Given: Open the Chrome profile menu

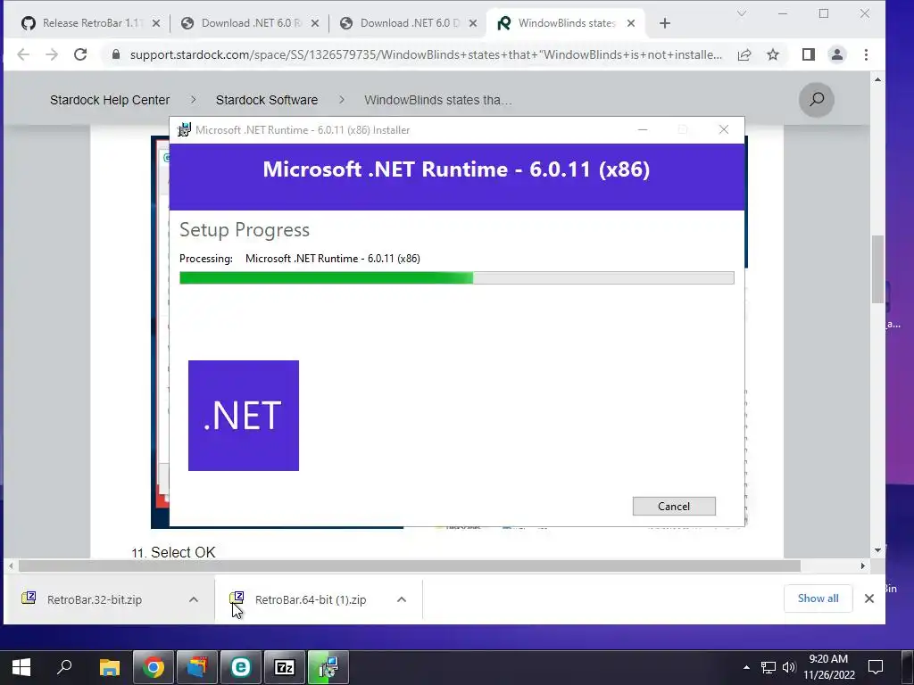Looking at the screenshot, I should click(x=837, y=54).
